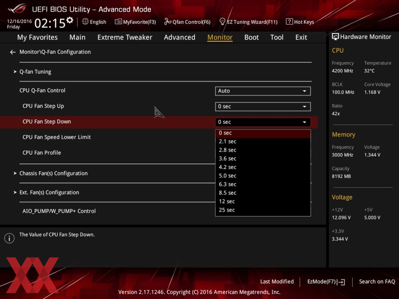Click the info icon in the help area

pos(9,238)
